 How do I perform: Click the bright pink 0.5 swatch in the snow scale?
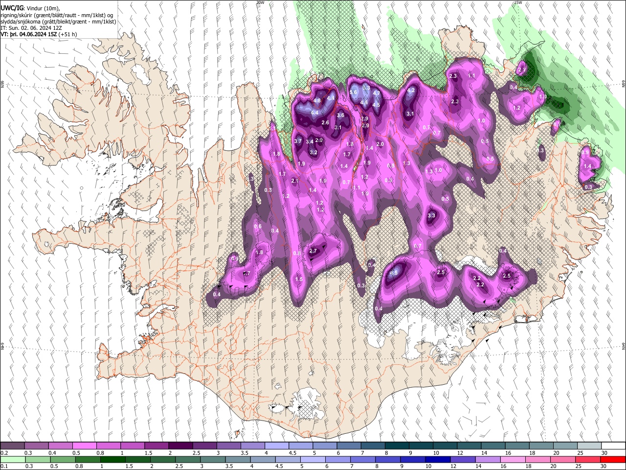tap(84, 446)
